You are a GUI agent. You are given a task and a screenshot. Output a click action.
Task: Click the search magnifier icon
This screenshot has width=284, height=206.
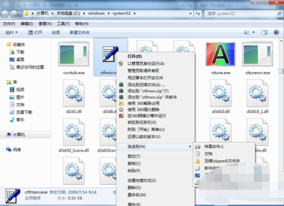coord(279,14)
